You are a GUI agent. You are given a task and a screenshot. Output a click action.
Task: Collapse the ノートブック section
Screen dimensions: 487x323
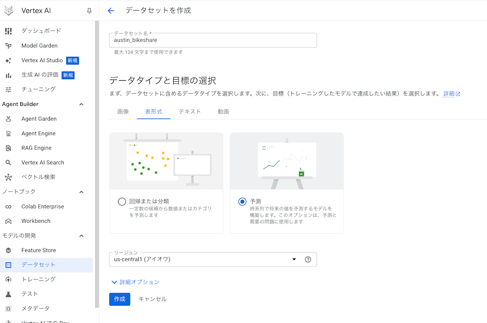(x=81, y=192)
